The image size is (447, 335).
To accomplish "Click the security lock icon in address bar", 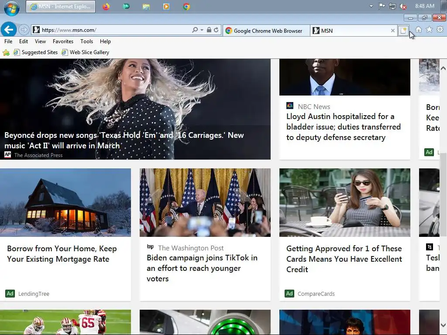I will 209,30.
